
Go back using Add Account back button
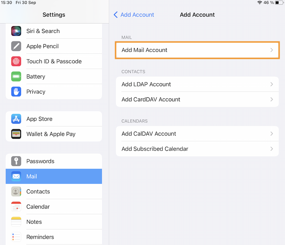click(x=134, y=15)
